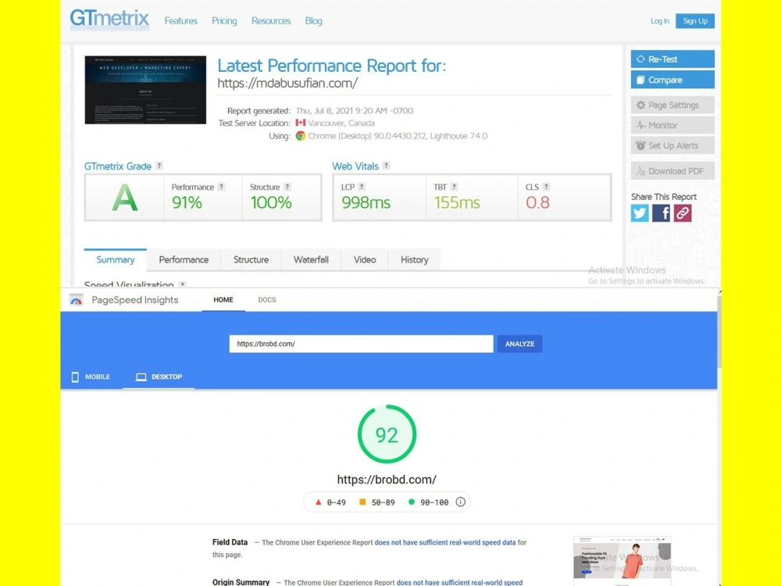Open the help icon next to LCP
This screenshot has width=781, height=586.
tap(362, 187)
